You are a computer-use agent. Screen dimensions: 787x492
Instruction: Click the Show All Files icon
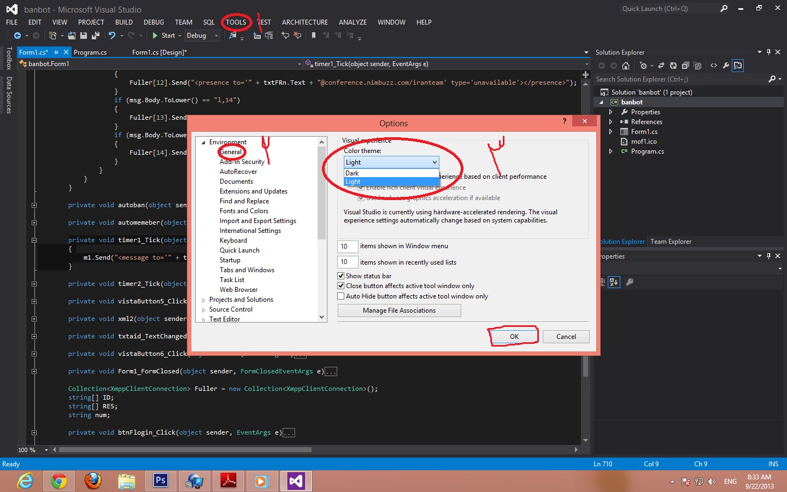point(697,66)
